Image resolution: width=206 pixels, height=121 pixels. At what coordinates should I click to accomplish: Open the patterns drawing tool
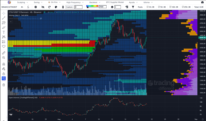[4, 37]
